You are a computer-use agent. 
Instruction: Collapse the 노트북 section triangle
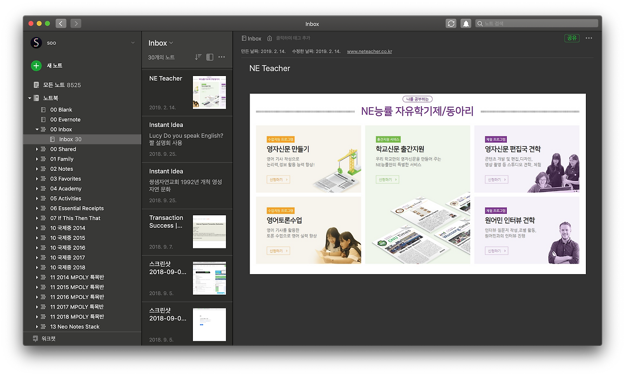pos(30,98)
